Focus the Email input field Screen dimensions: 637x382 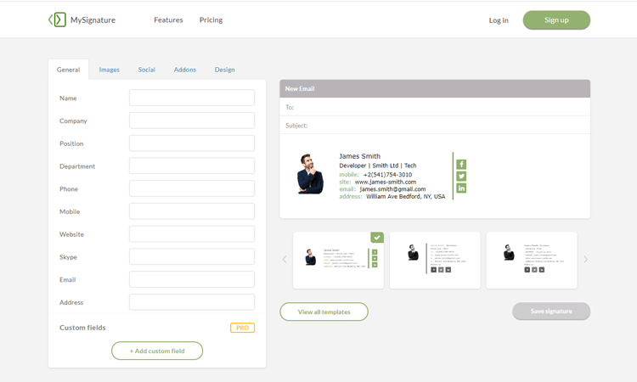click(192, 279)
